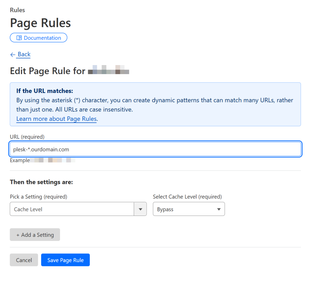Click the 'Edit Page Rule for' heading
This screenshot has height=291, width=332.
click(48, 71)
